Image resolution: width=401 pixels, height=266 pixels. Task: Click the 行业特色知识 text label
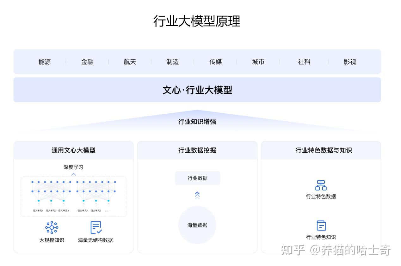click(321, 237)
